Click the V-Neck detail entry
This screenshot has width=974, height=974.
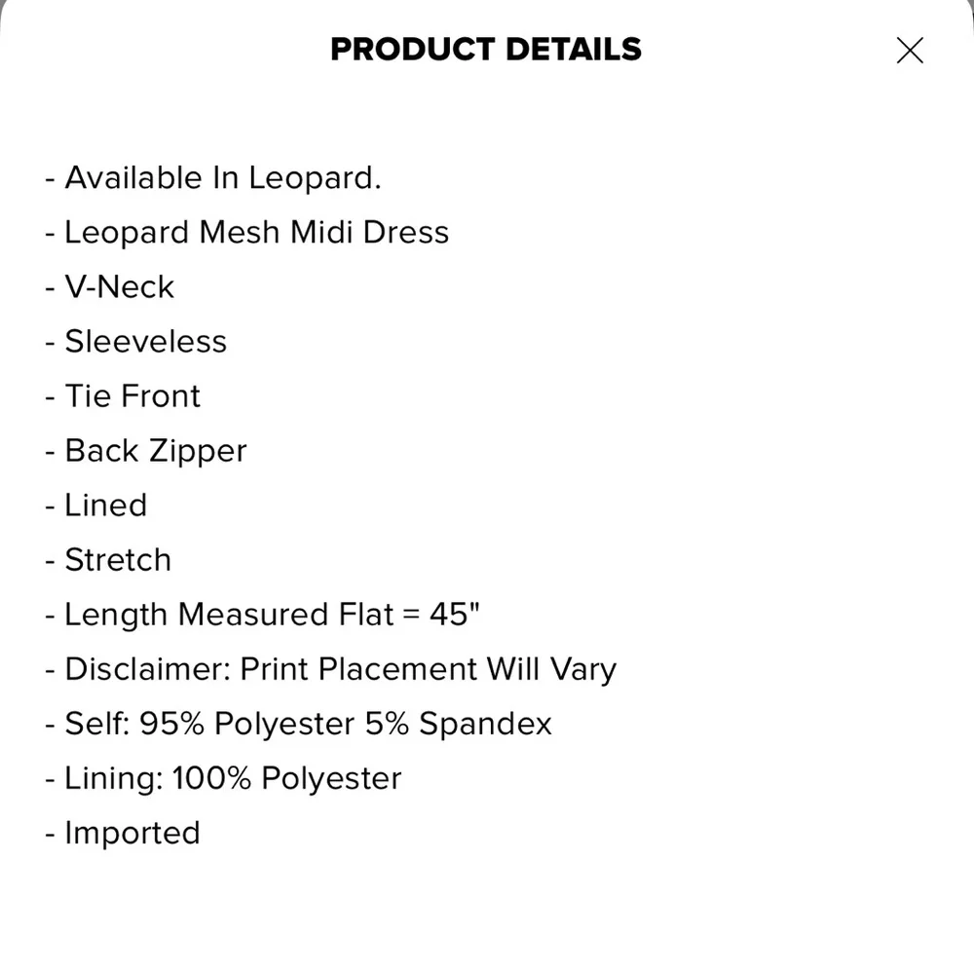point(119,286)
